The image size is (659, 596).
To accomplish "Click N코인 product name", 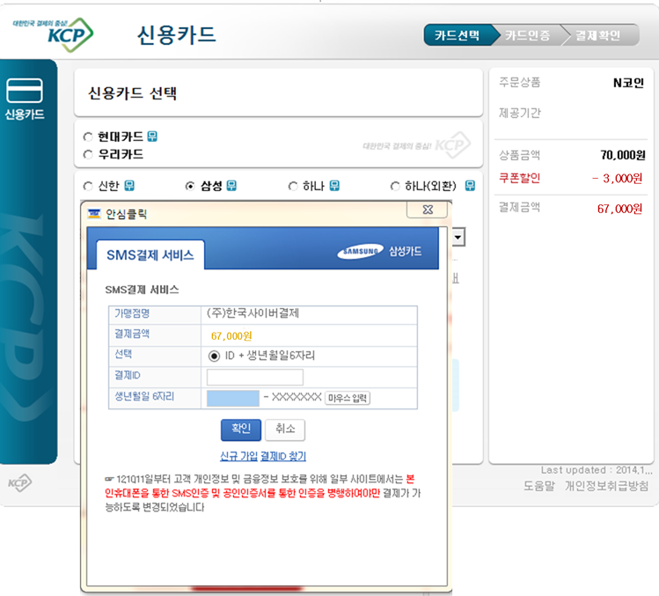I will point(628,83).
